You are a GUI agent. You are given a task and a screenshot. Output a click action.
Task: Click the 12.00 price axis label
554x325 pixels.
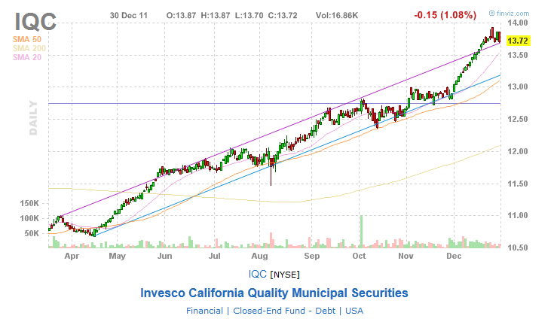(x=518, y=151)
